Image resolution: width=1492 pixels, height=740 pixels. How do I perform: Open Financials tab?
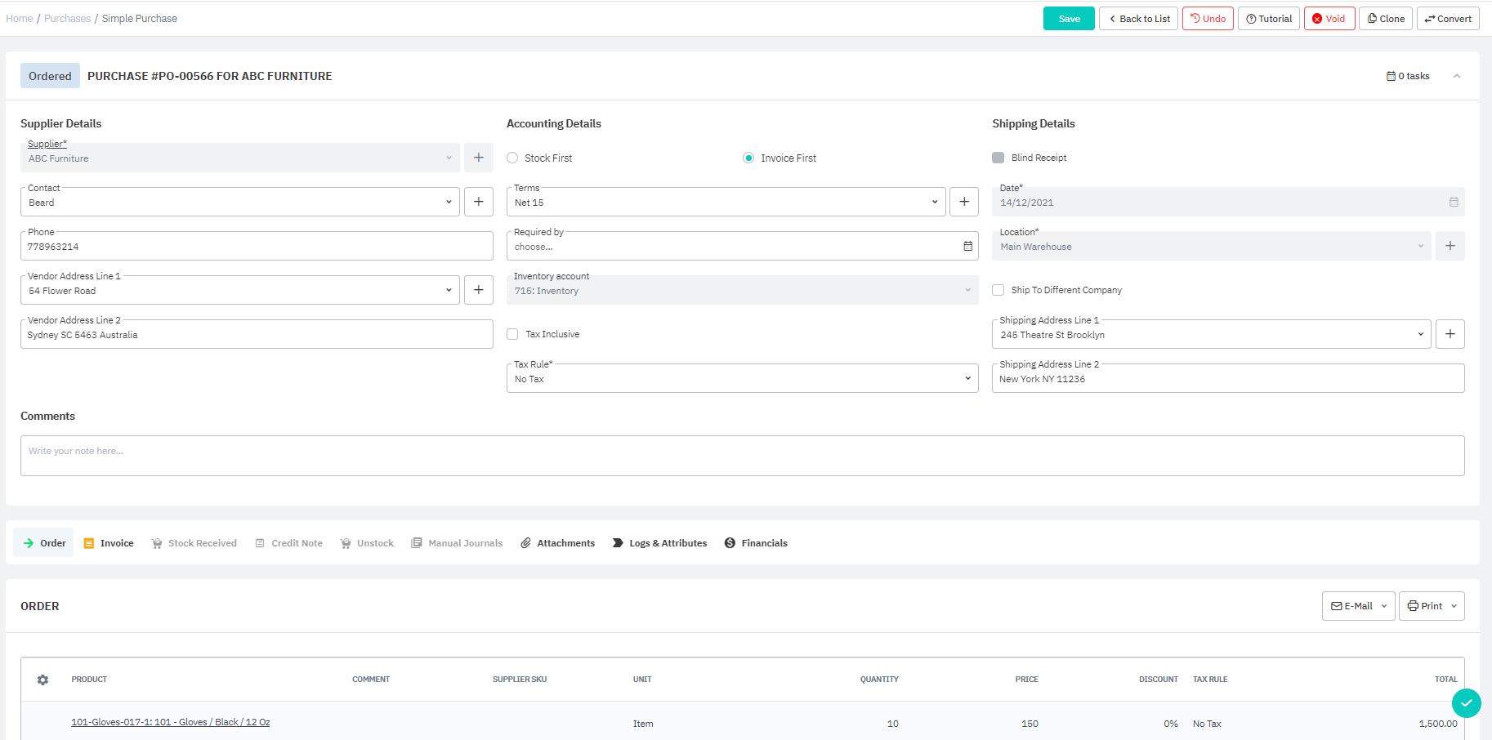(x=756, y=543)
